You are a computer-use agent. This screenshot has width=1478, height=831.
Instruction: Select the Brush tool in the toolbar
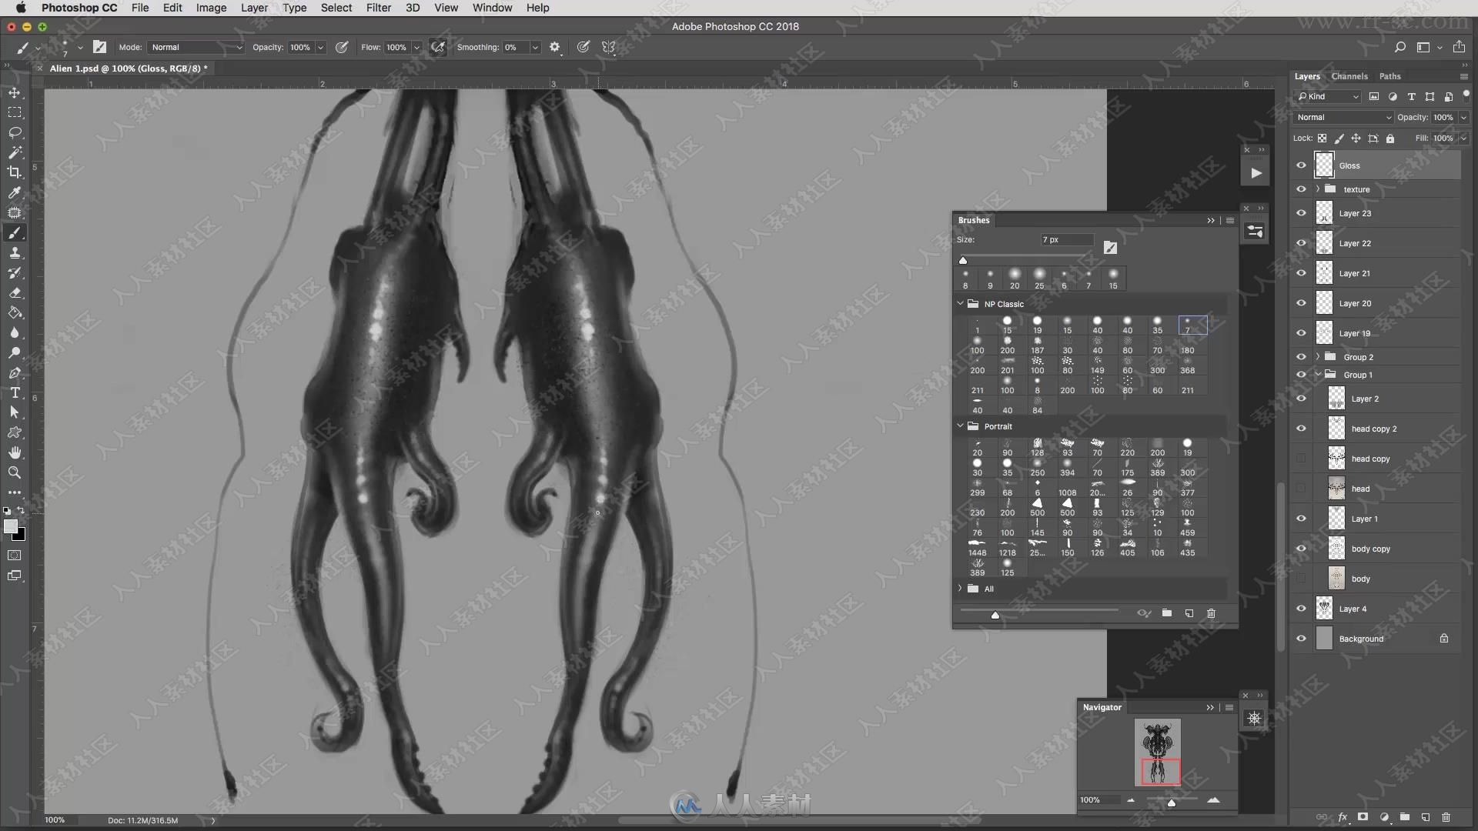(x=15, y=232)
